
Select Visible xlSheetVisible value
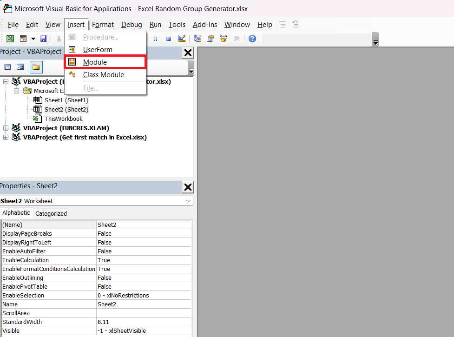[144, 330]
